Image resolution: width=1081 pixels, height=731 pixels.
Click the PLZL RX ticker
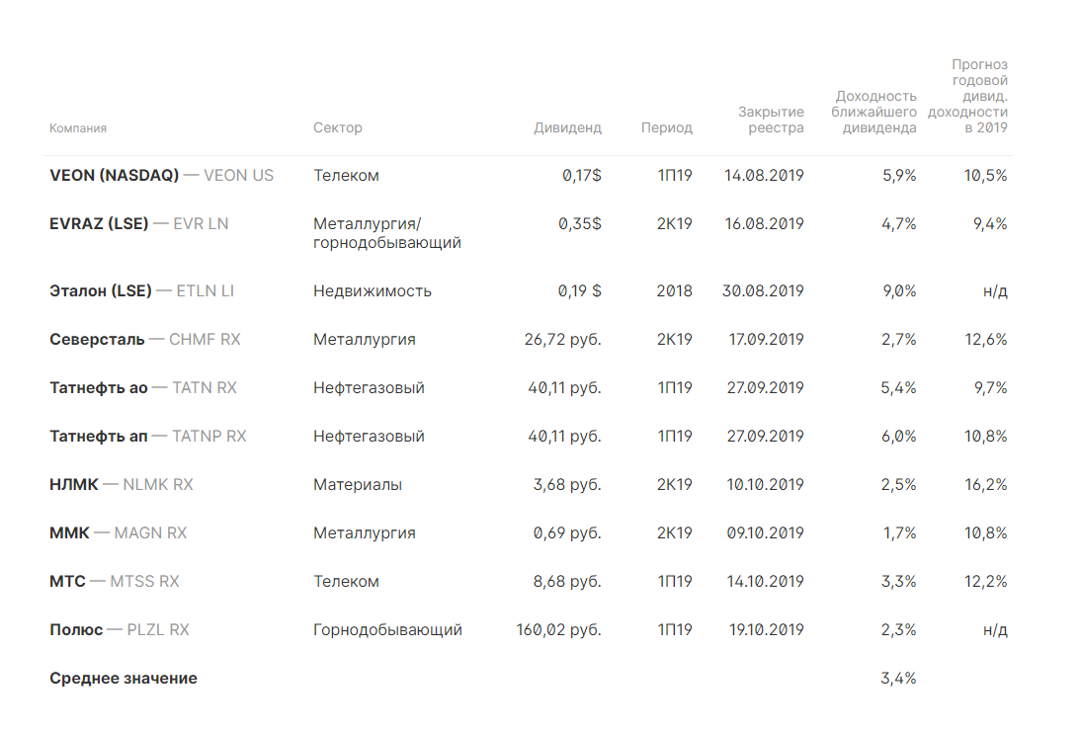click(x=158, y=629)
